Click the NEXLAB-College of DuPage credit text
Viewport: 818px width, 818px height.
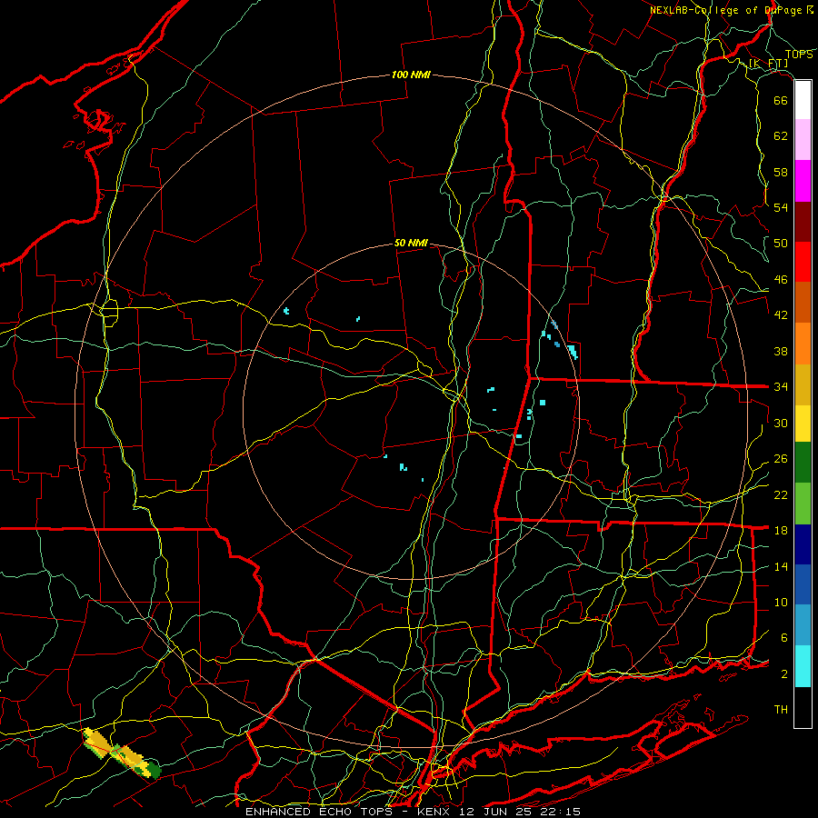point(731,10)
